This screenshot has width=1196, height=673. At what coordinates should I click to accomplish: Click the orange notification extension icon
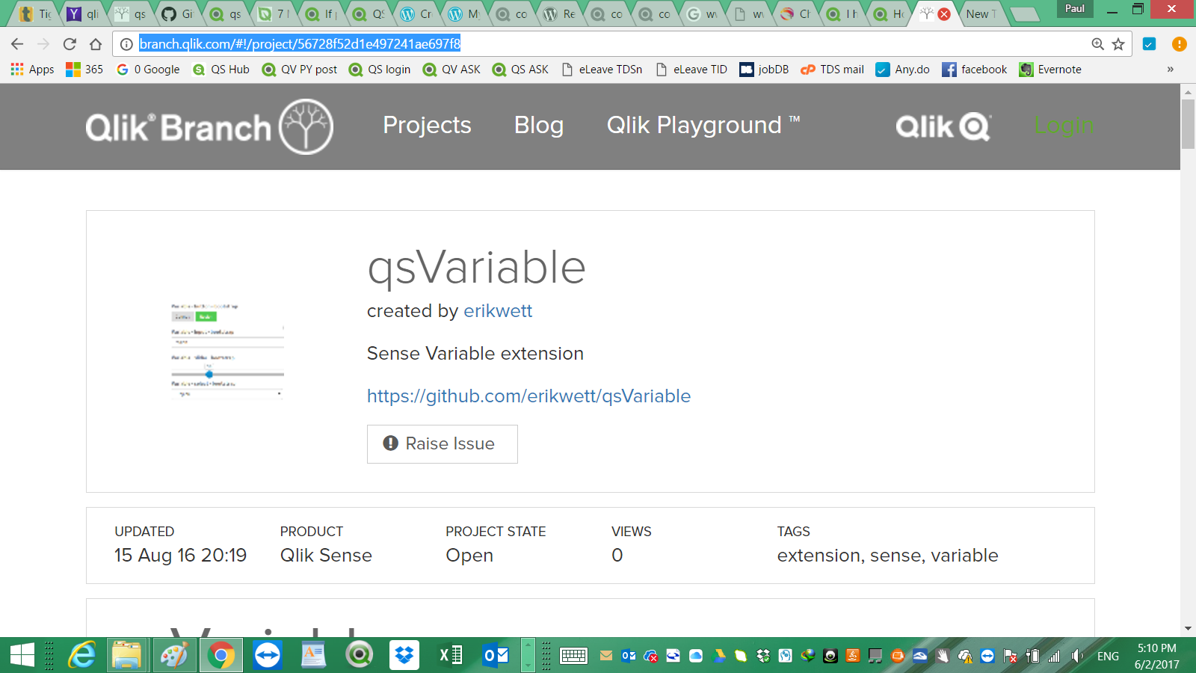click(x=1179, y=43)
